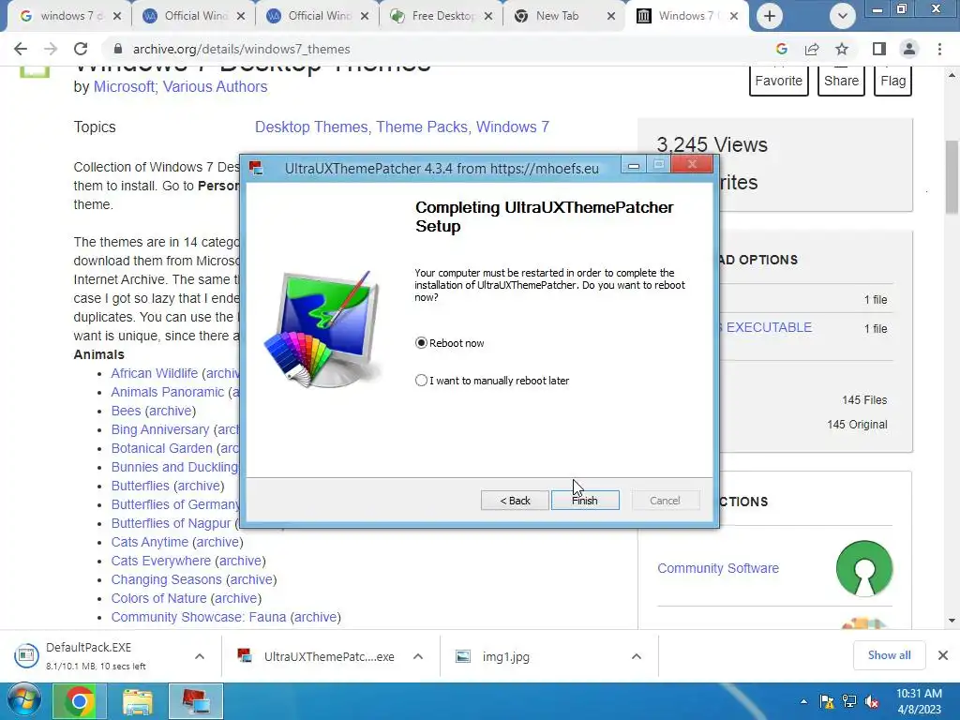Click the page vertical scrollbar thumb
Screen dimensions: 960x720
[952, 177]
